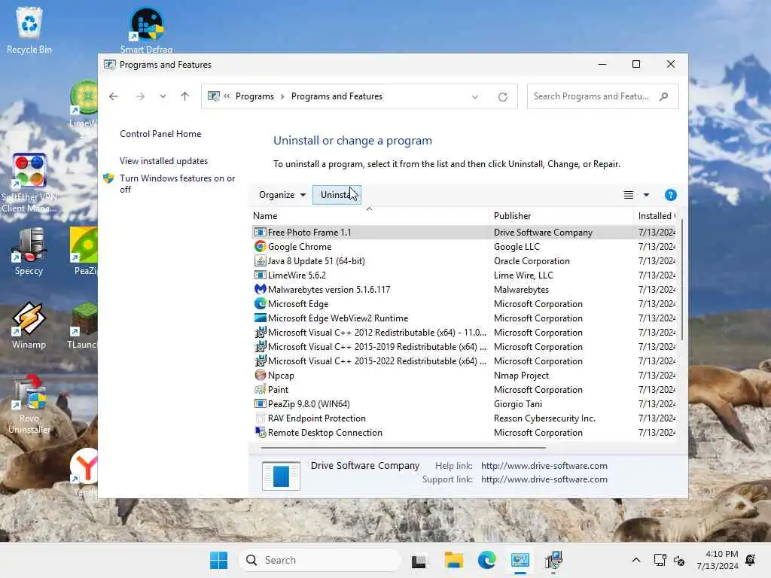The image size is (771, 578).
Task: Expand the view options dropdown arrow
Action: 646,195
